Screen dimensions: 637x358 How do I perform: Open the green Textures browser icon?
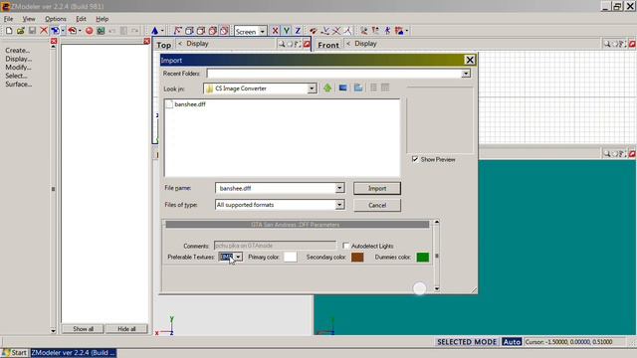(x=101, y=31)
